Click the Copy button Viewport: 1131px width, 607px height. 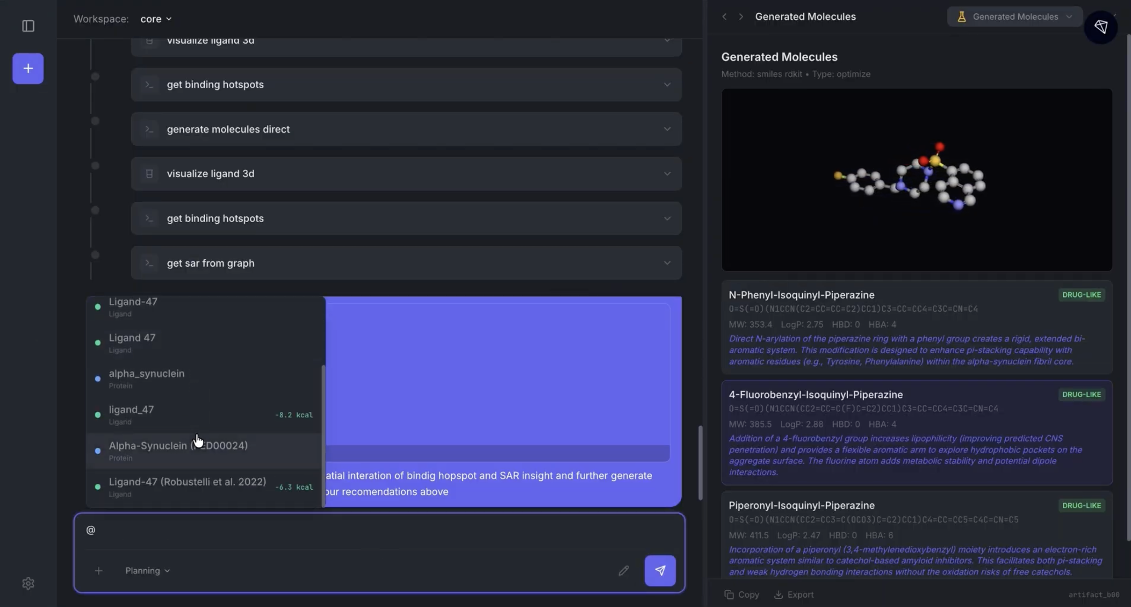(x=741, y=594)
